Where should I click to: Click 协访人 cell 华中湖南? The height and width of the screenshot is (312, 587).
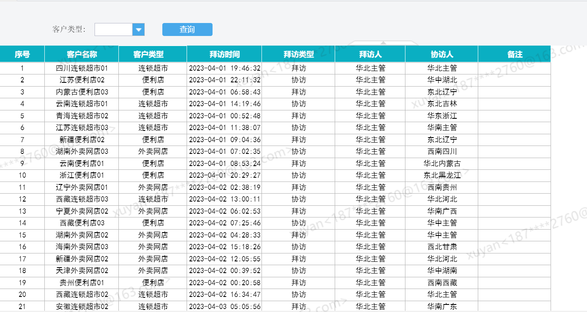(442, 271)
